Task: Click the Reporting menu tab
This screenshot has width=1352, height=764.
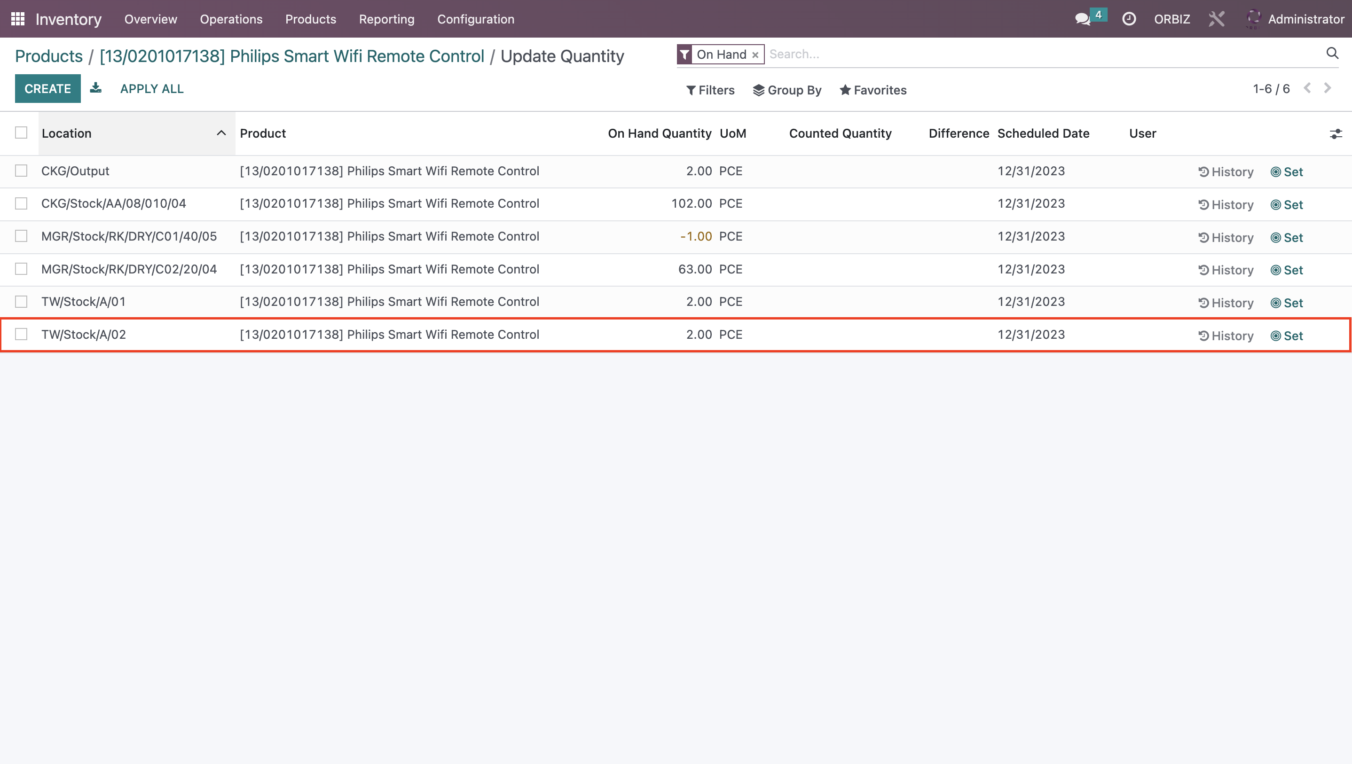Action: (x=386, y=19)
